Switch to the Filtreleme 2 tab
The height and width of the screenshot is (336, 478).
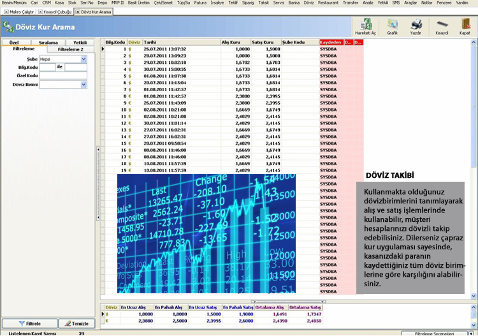click(70, 48)
